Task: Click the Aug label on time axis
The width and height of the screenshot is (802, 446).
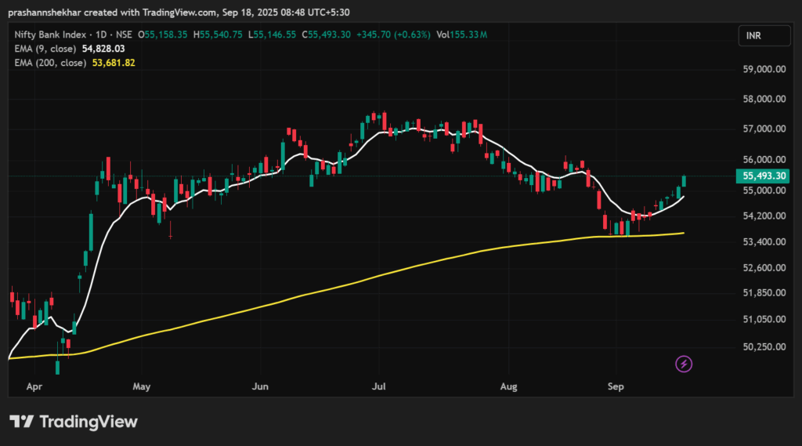Action: 508,386
